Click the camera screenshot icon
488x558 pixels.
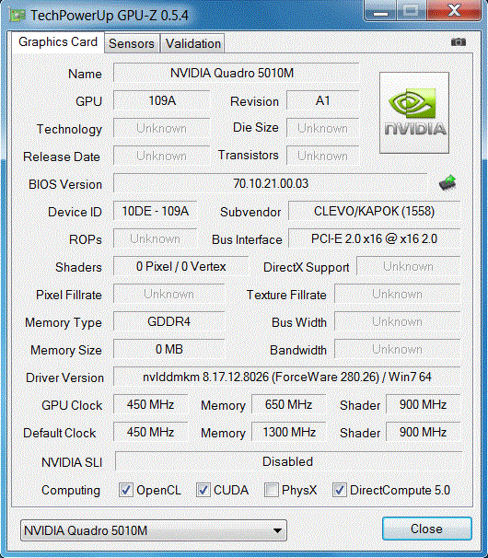[x=459, y=42]
